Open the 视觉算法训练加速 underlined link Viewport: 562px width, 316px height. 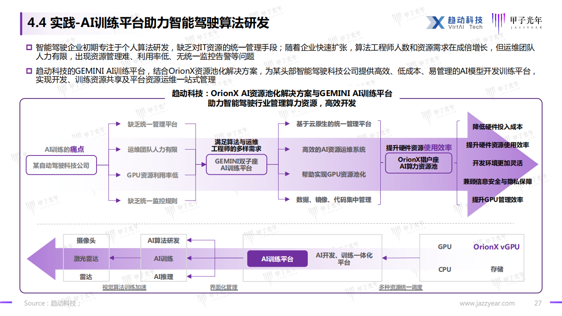124,287
